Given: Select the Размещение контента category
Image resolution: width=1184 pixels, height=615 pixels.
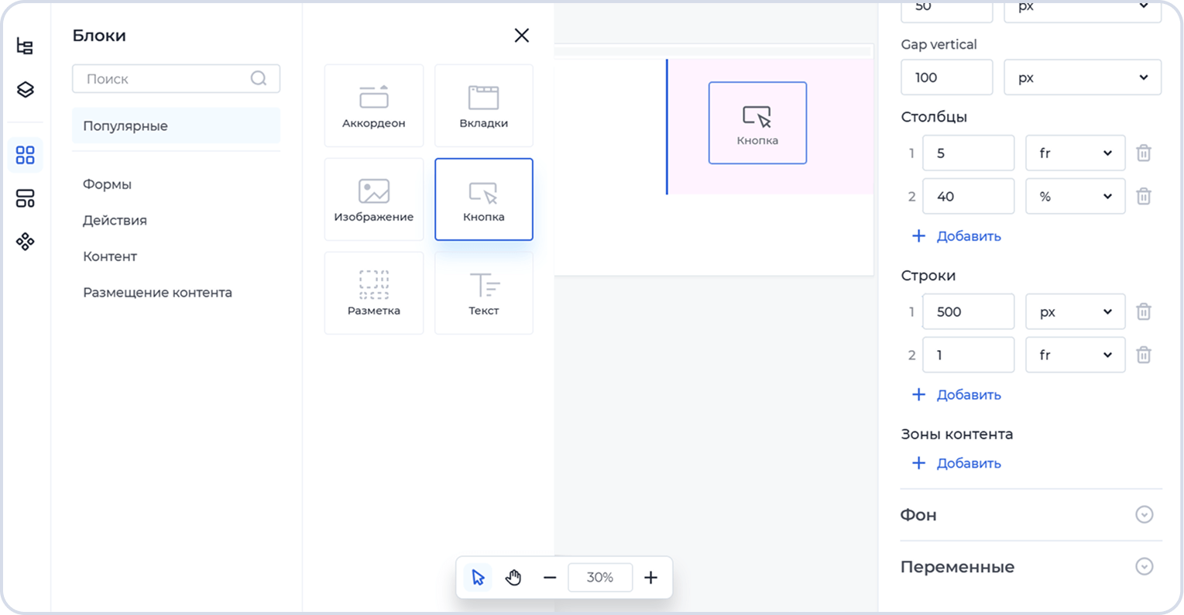Looking at the screenshot, I should coord(157,293).
